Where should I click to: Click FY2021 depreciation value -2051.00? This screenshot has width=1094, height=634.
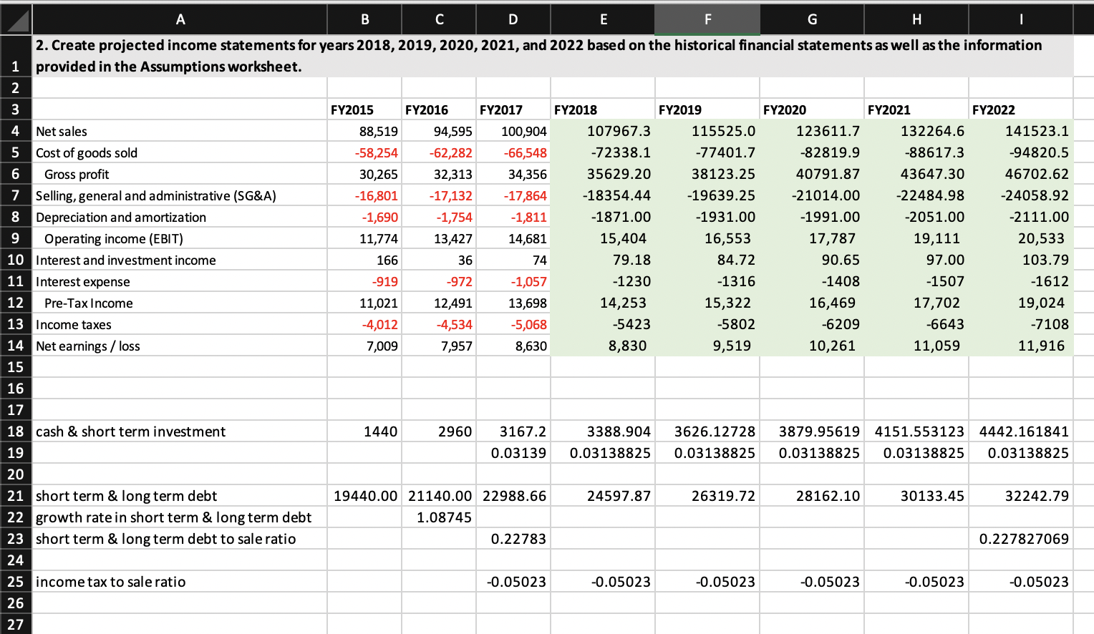click(934, 217)
